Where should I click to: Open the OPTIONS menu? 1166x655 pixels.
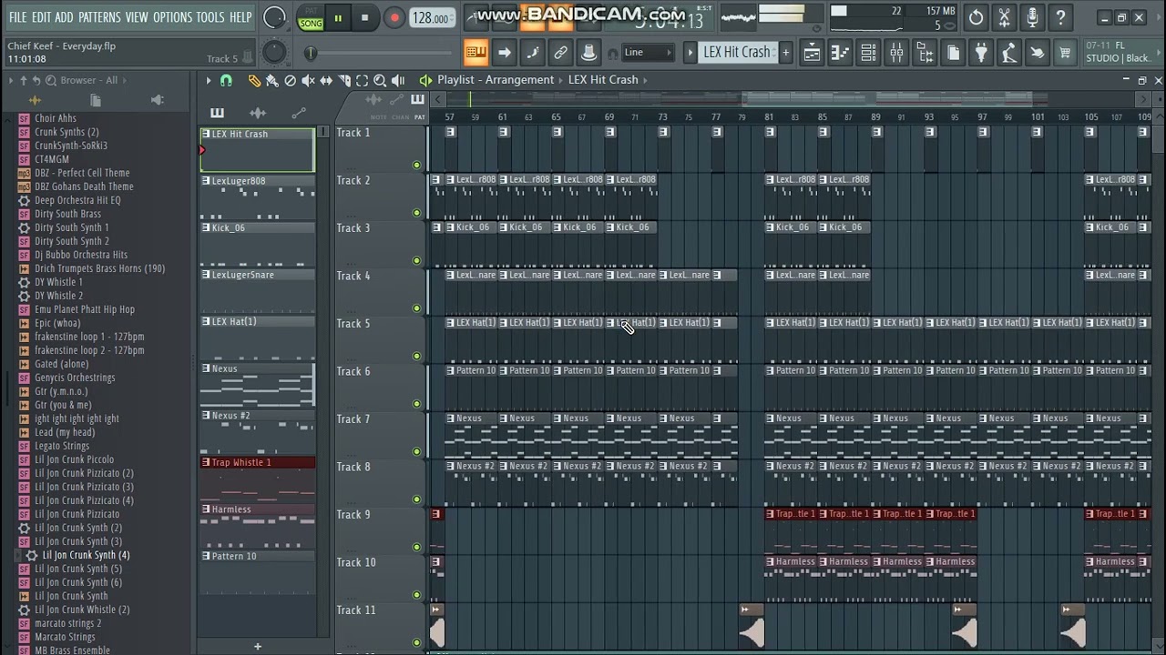tap(172, 17)
